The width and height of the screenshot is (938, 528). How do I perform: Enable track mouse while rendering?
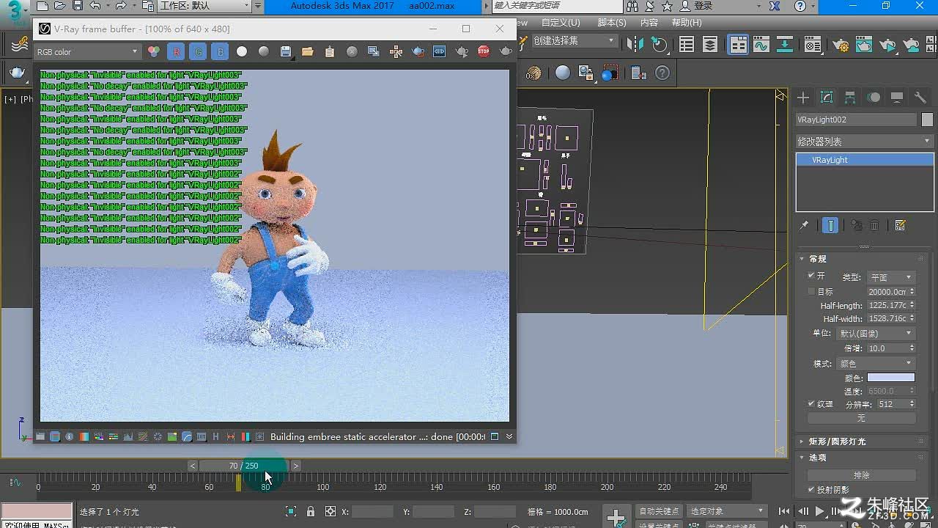tap(396, 51)
